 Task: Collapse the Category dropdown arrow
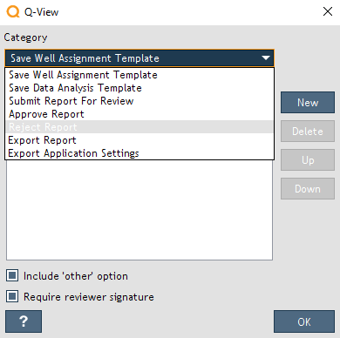(x=266, y=58)
